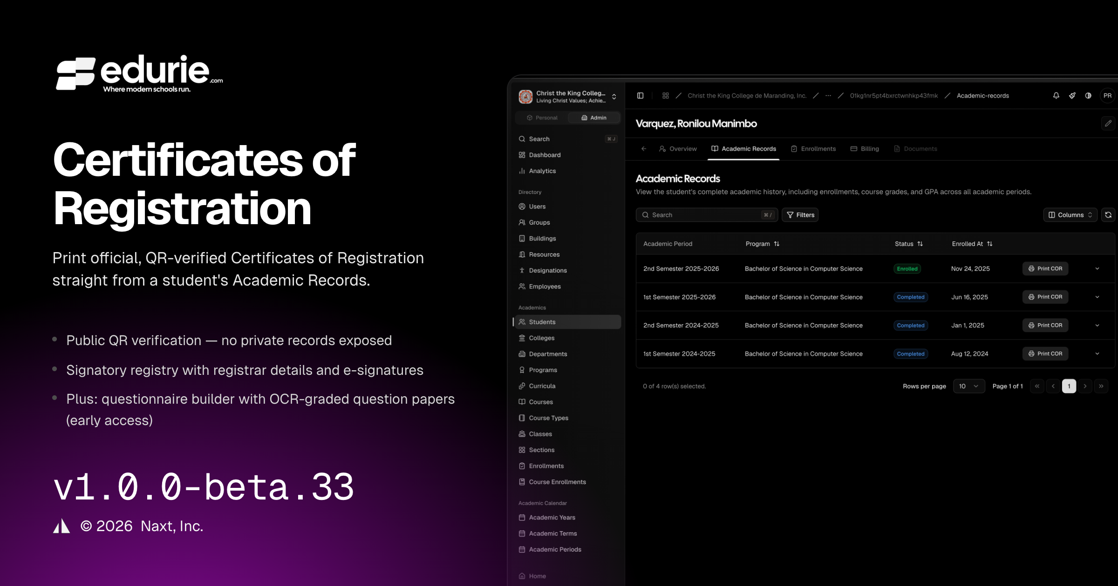Open Colleges in the sidebar
The width and height of the screenshot is (1118, 586).
(x=568, y=338)
